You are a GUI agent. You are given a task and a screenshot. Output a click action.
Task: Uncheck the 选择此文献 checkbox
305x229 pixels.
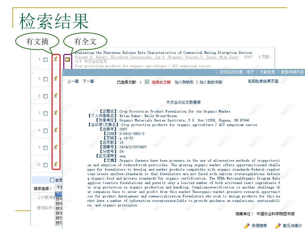[x=147, y=82]
